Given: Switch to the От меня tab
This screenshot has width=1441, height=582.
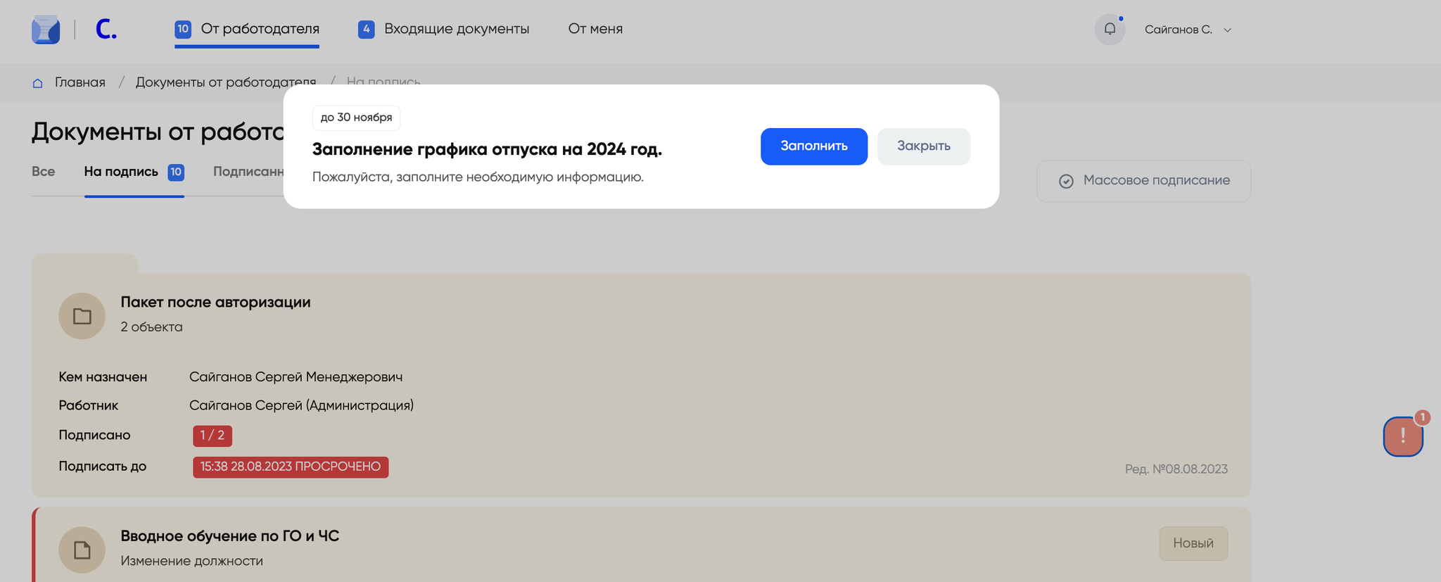Looking at the screenshot, I should tap(595, 29).
